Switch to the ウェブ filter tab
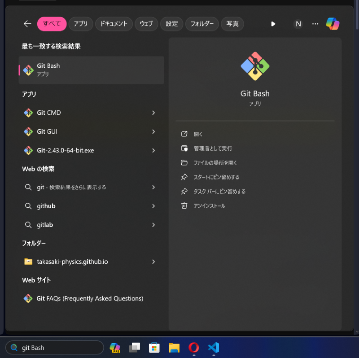359x358 pixels. 146,24
